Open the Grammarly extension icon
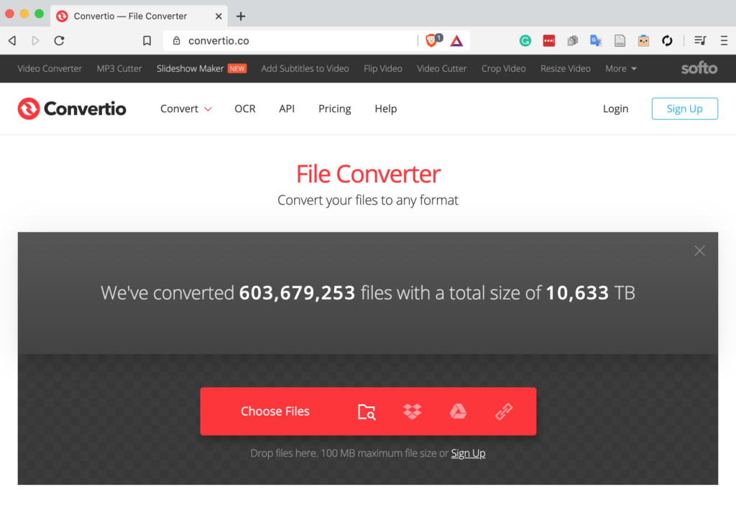This screenshot has height=513, width=736. 525,41
